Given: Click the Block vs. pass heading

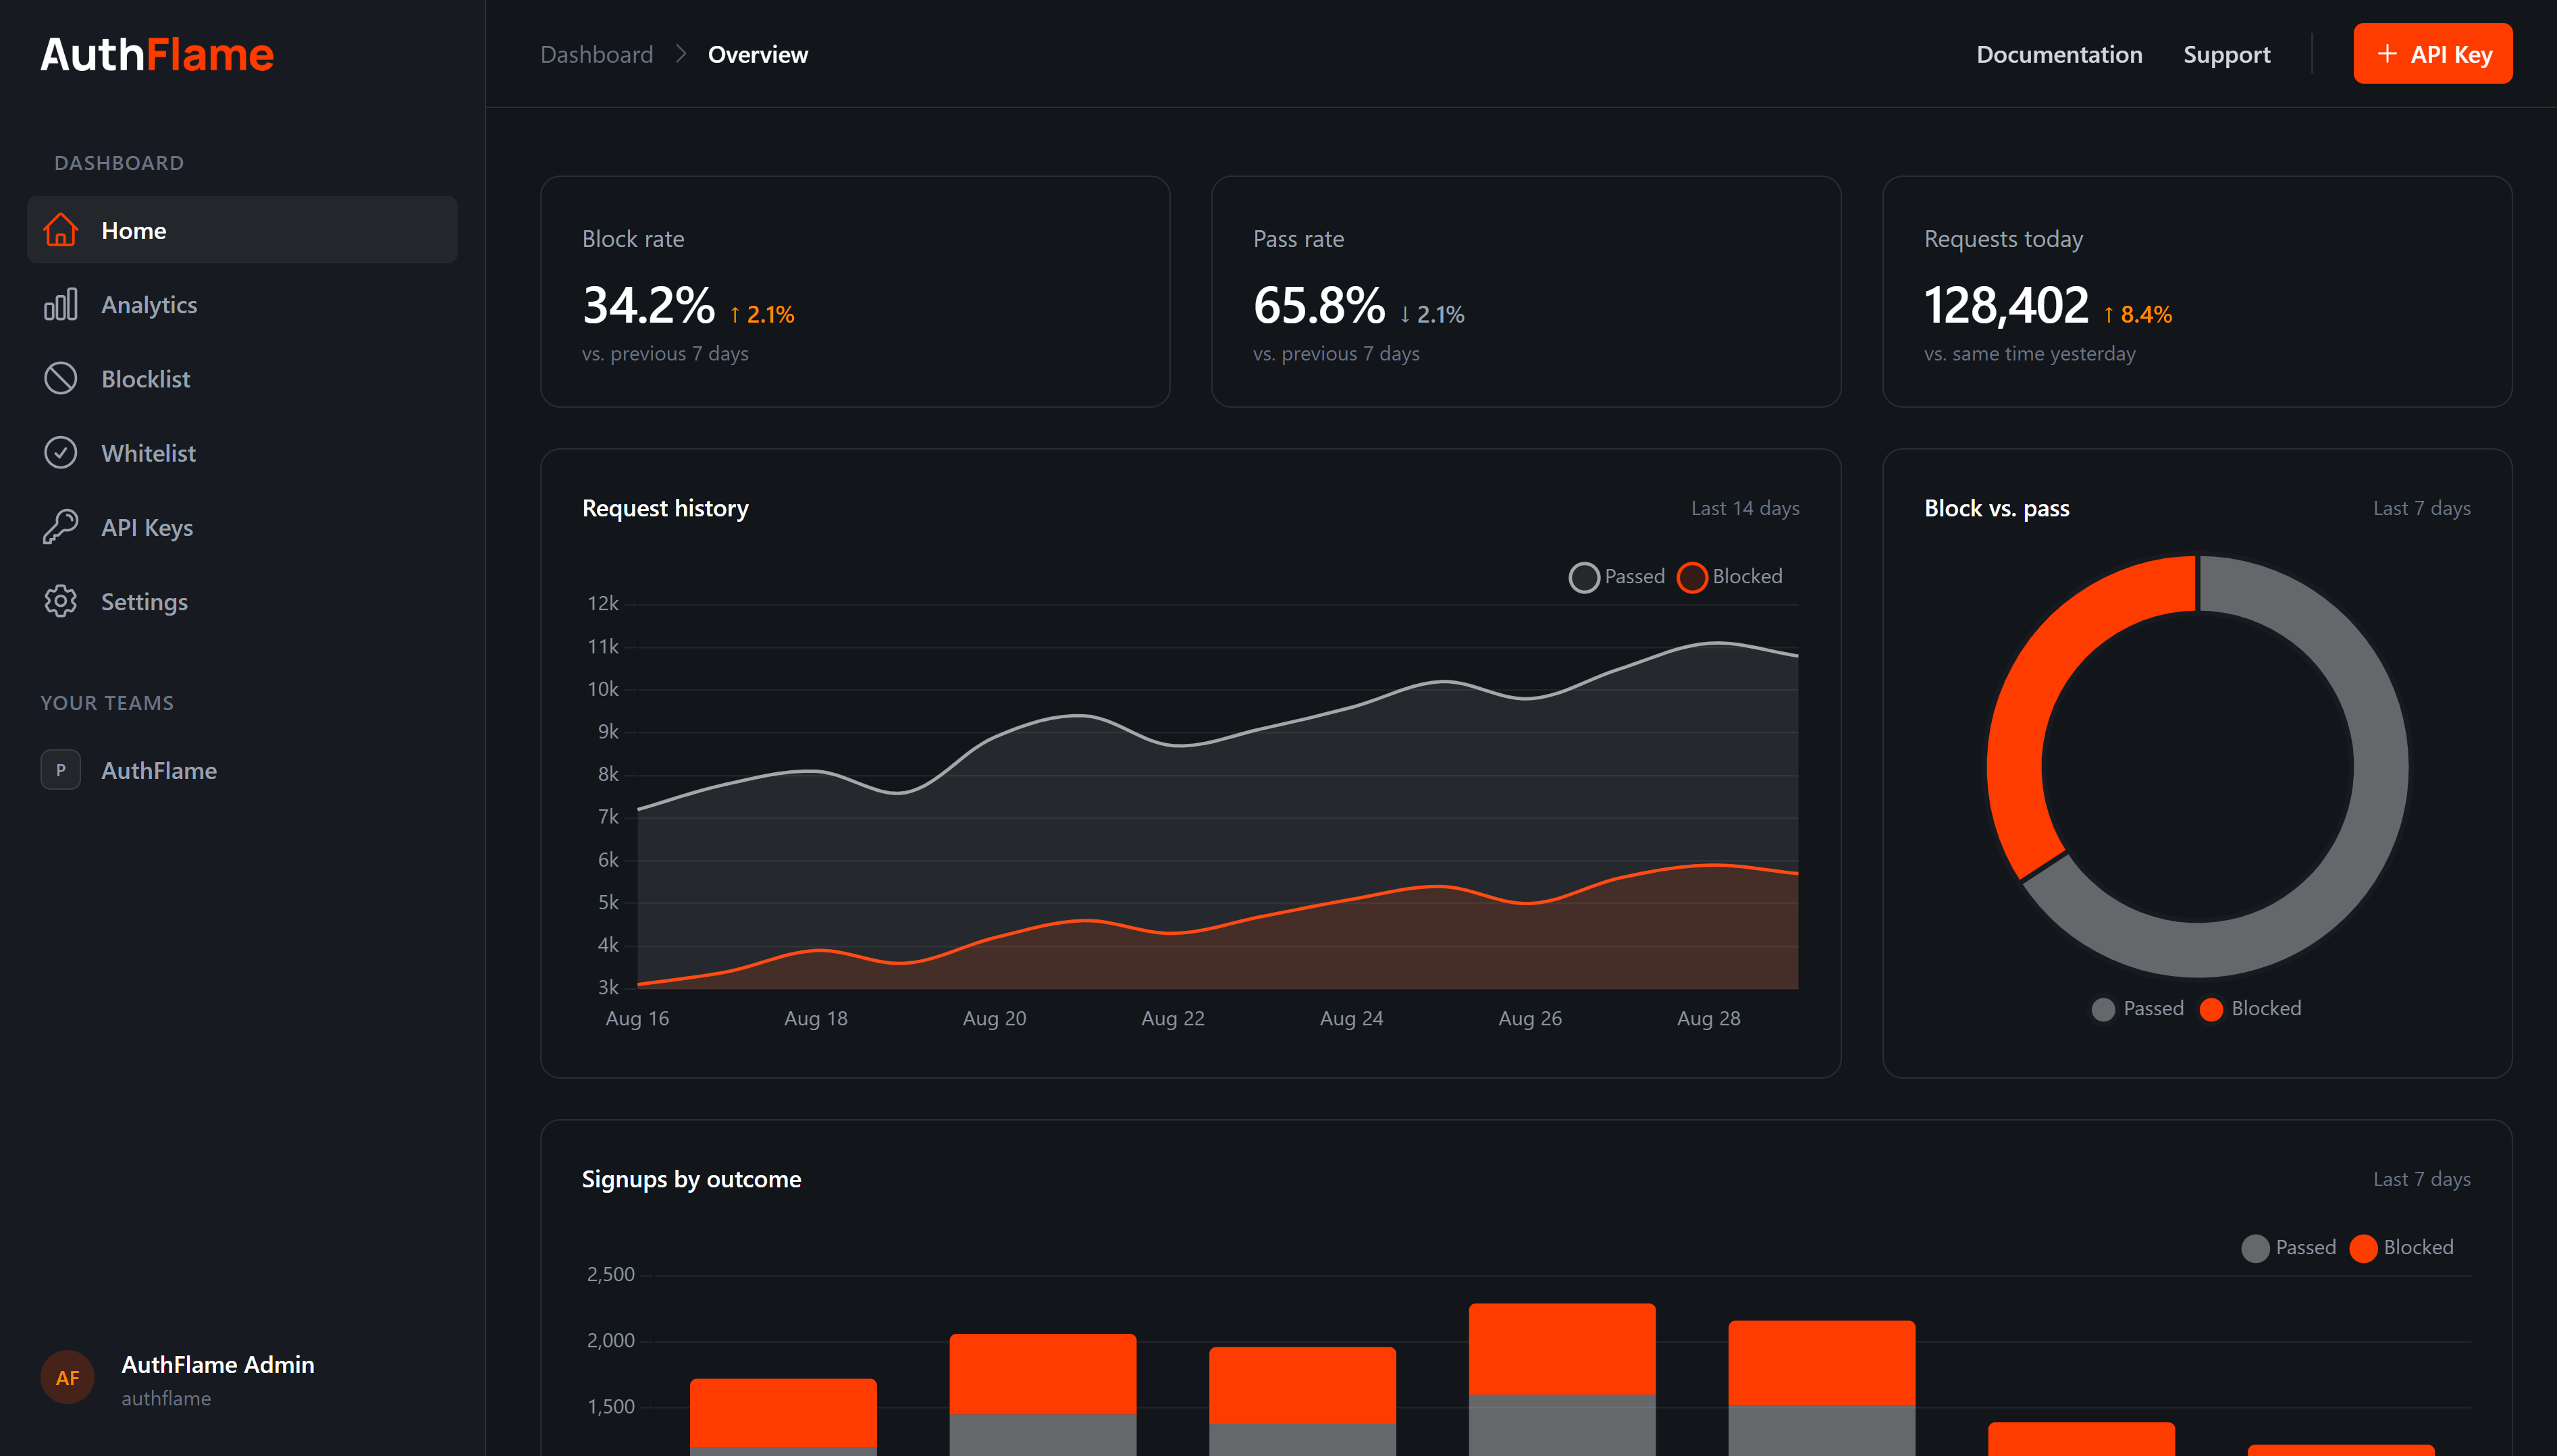Looking at the screenshot, I should (x=1996, y=508).
